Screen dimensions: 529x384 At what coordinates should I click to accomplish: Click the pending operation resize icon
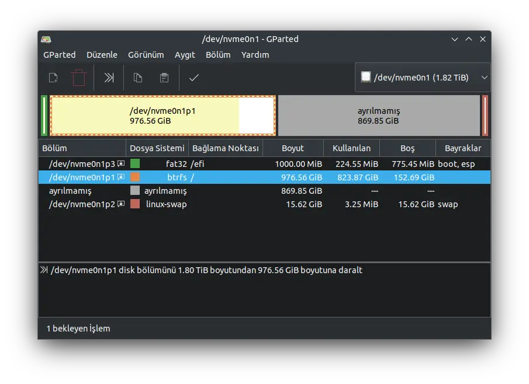tap(44, 270)
